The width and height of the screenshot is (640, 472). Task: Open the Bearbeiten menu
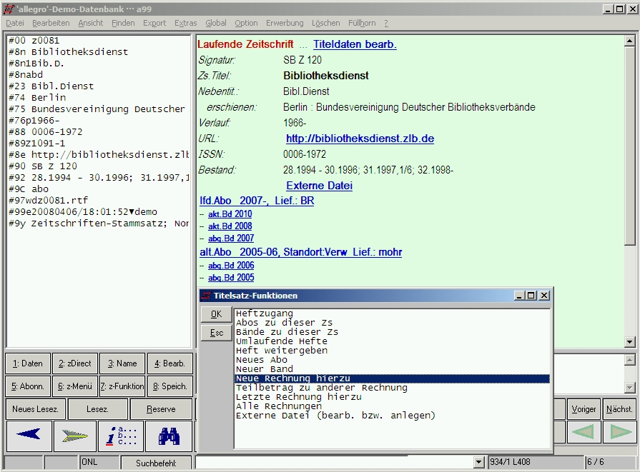point(51,24)
